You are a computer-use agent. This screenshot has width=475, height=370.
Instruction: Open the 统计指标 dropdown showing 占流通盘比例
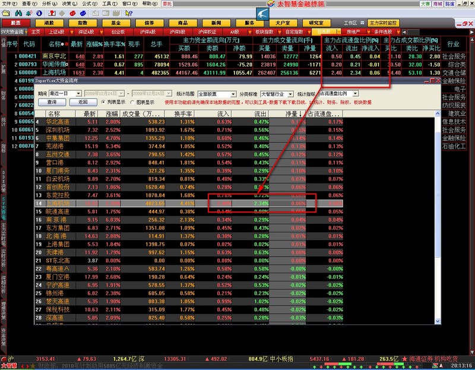(x=339, y=93)
